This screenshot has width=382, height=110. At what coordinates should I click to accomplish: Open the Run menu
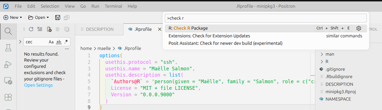[x=95, y=6]
